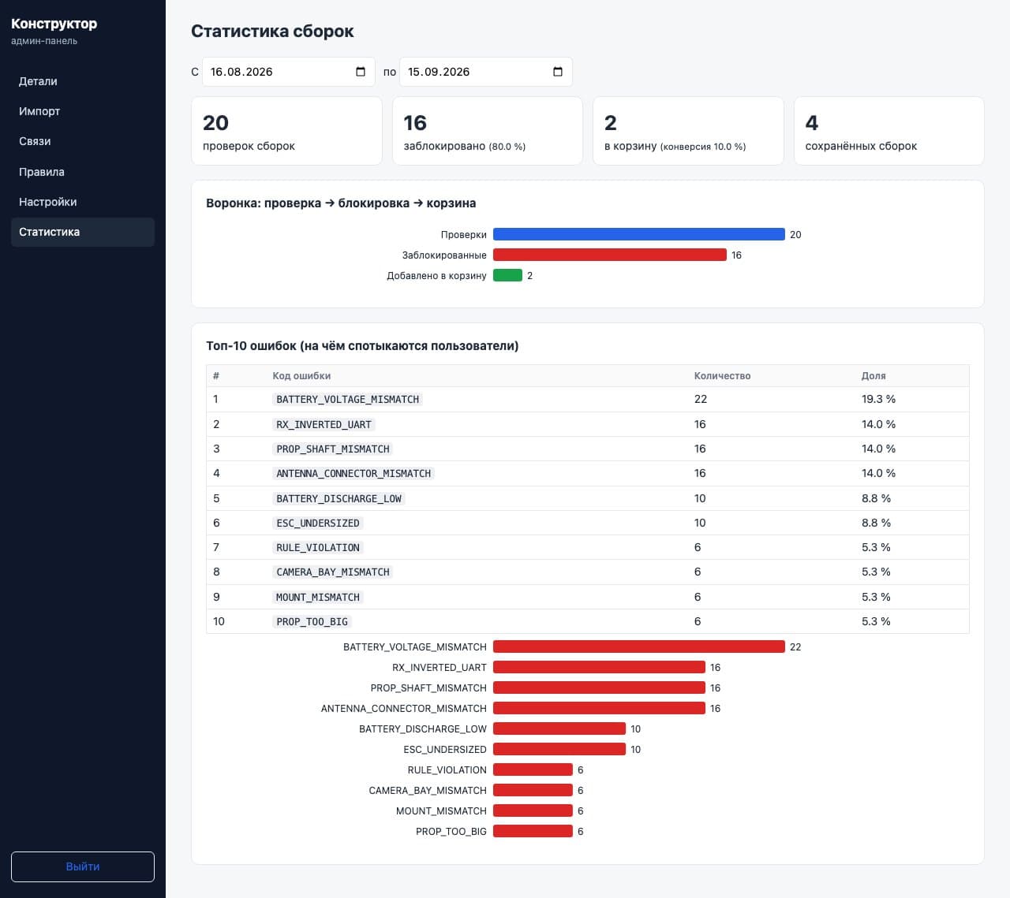Click the Доля column header
Image resolution: width=1010 pixels, height=898 pixels.
[873, 376]
